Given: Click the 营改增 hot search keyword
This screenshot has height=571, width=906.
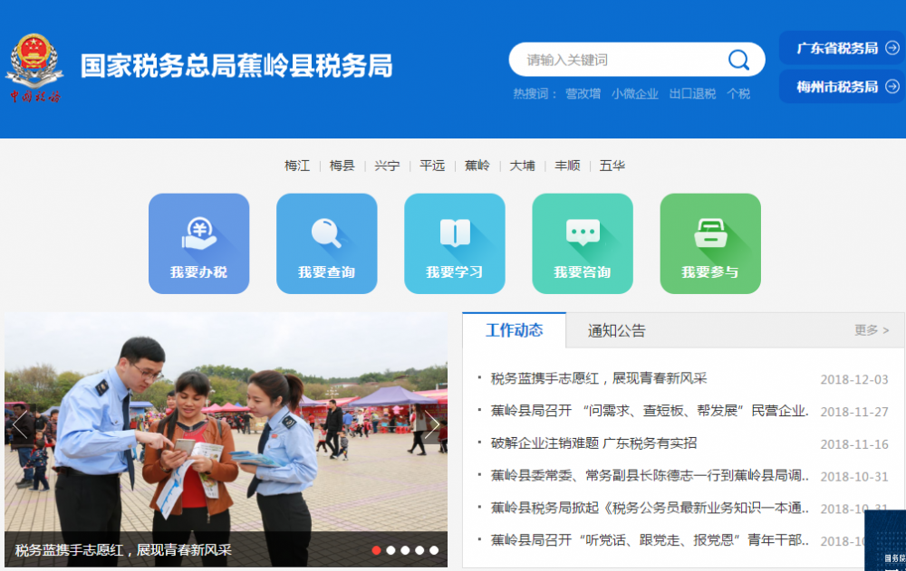Looking at the screenshot, I should point(583,93).
